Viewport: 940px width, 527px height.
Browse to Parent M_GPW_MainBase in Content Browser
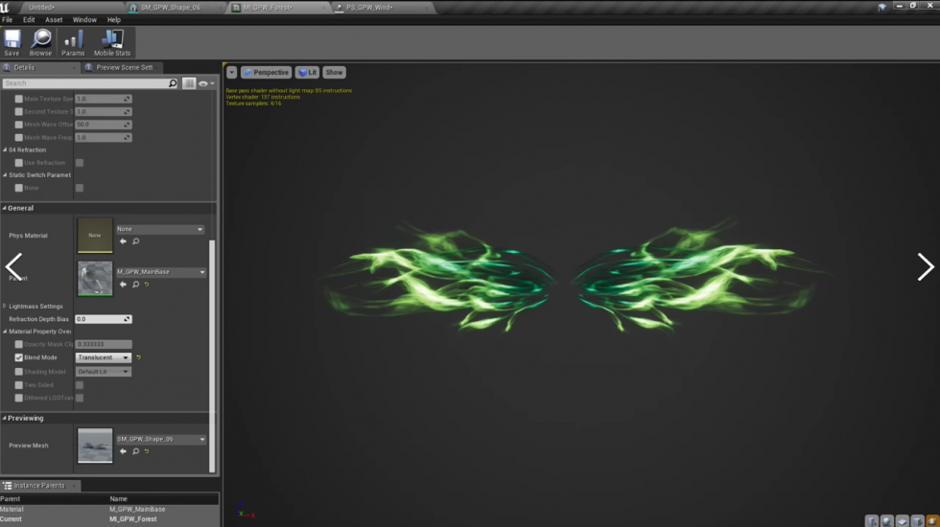136,285
